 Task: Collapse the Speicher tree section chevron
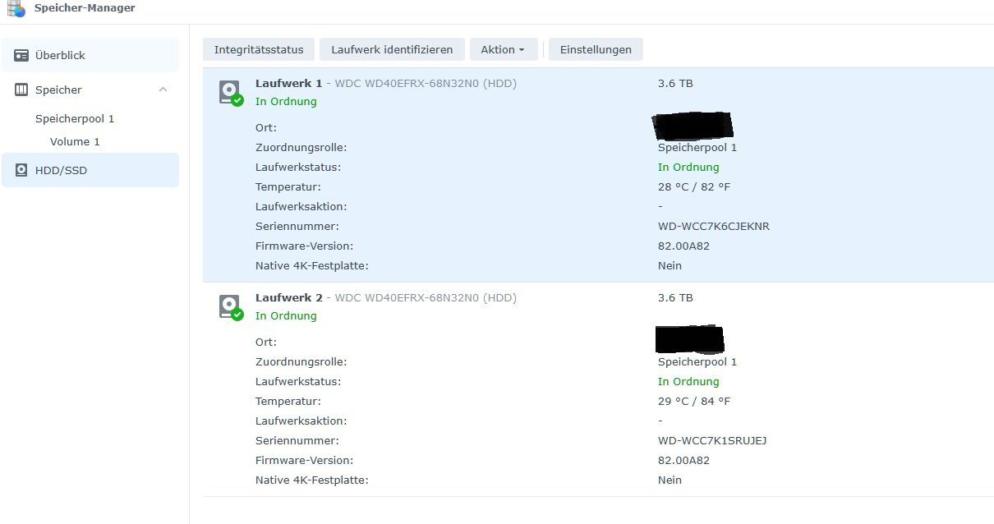tap(163, 90)
